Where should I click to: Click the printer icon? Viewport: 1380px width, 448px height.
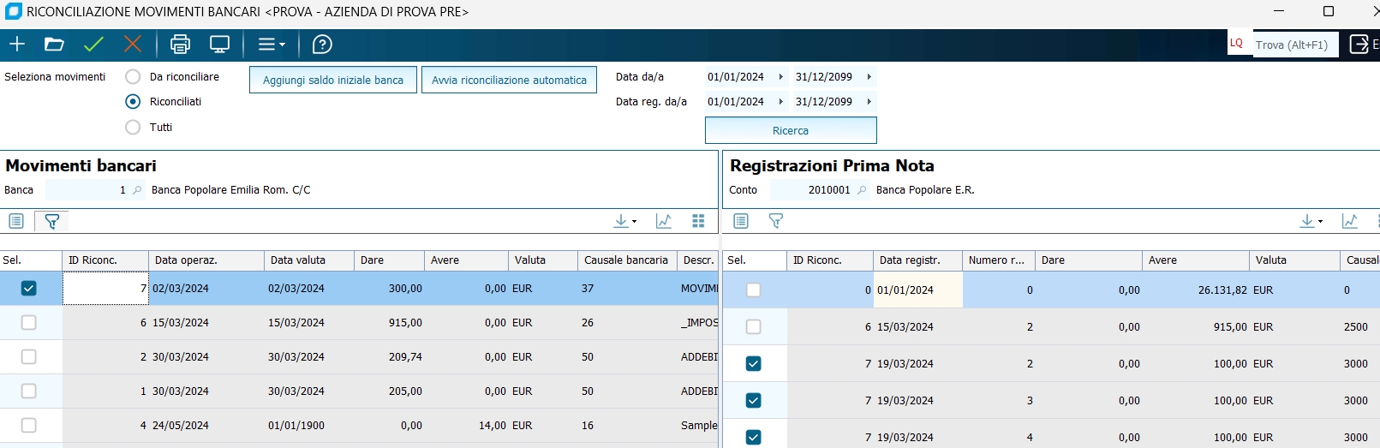180,45
